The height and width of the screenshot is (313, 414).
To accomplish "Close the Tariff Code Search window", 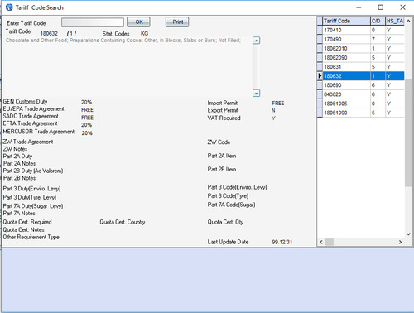I will [402, 7].
